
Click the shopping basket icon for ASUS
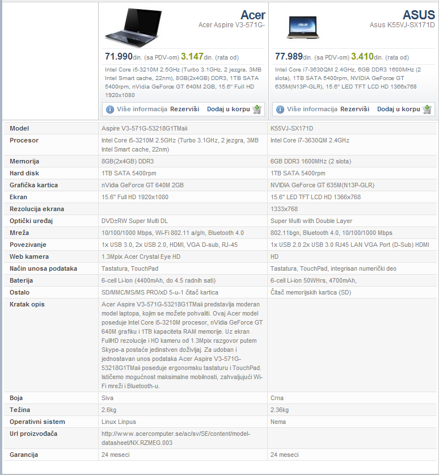pos(427,110)
